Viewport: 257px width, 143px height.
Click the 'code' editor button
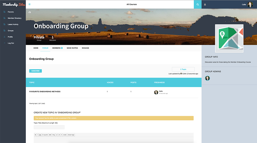tap(65, 135)
